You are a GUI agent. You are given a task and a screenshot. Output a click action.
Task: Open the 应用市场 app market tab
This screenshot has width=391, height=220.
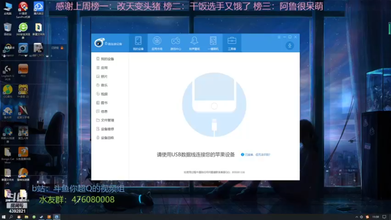pos(157,43)
